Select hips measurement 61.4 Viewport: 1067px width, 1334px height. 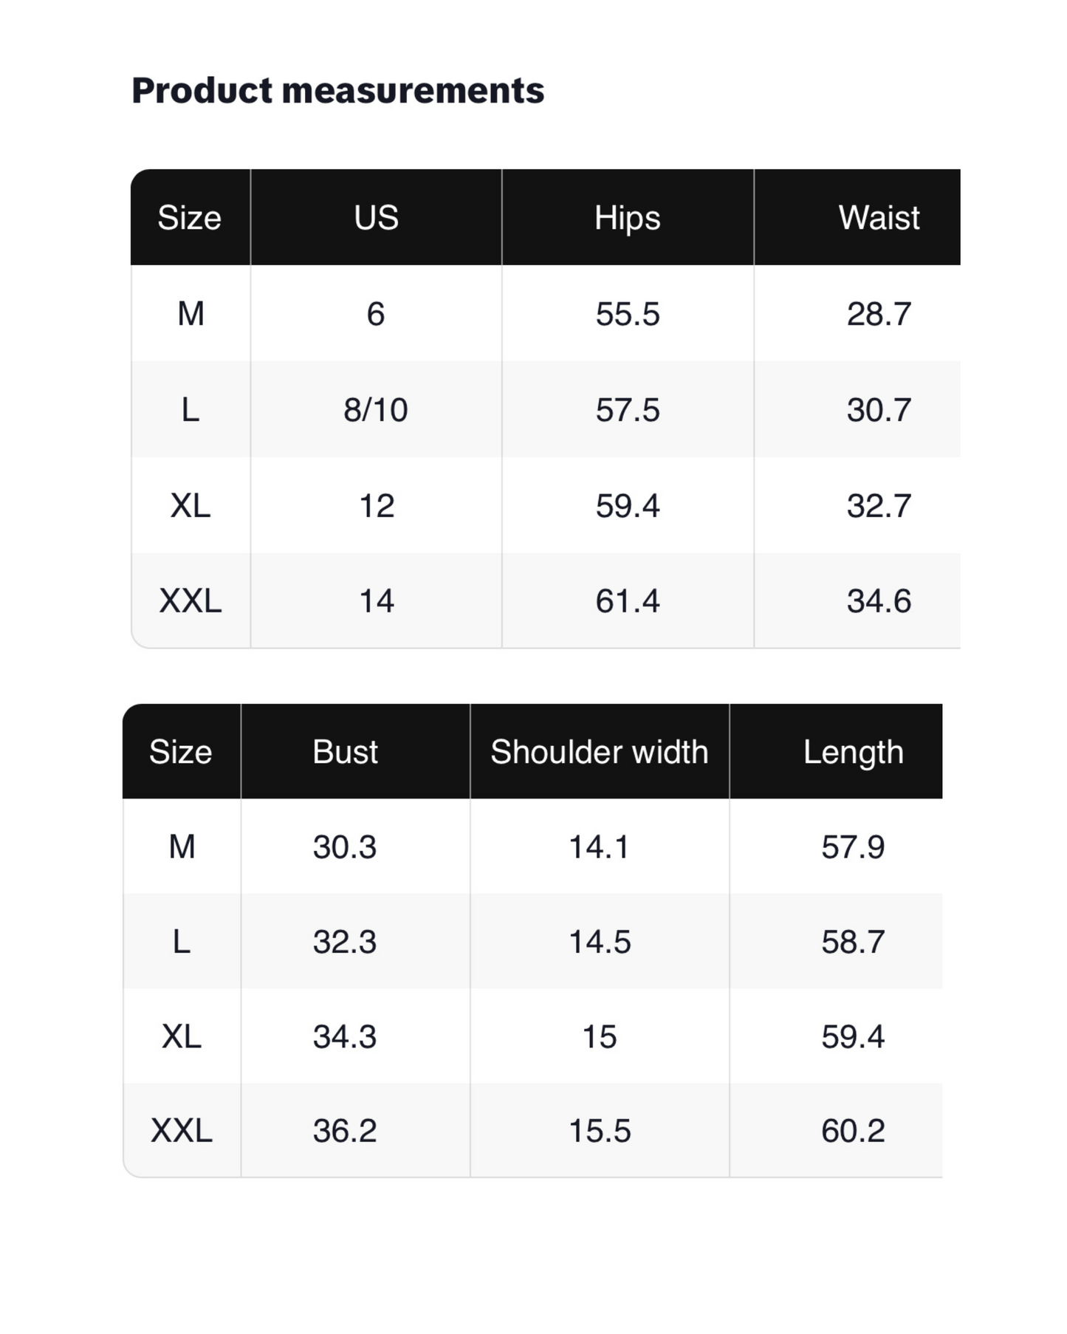click(x=627, y=601)
